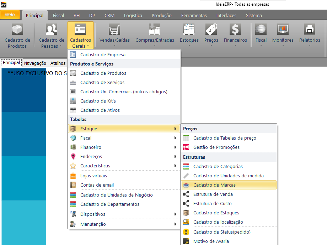Switch to the Logística ribbon tab

[x=133, y=15]
